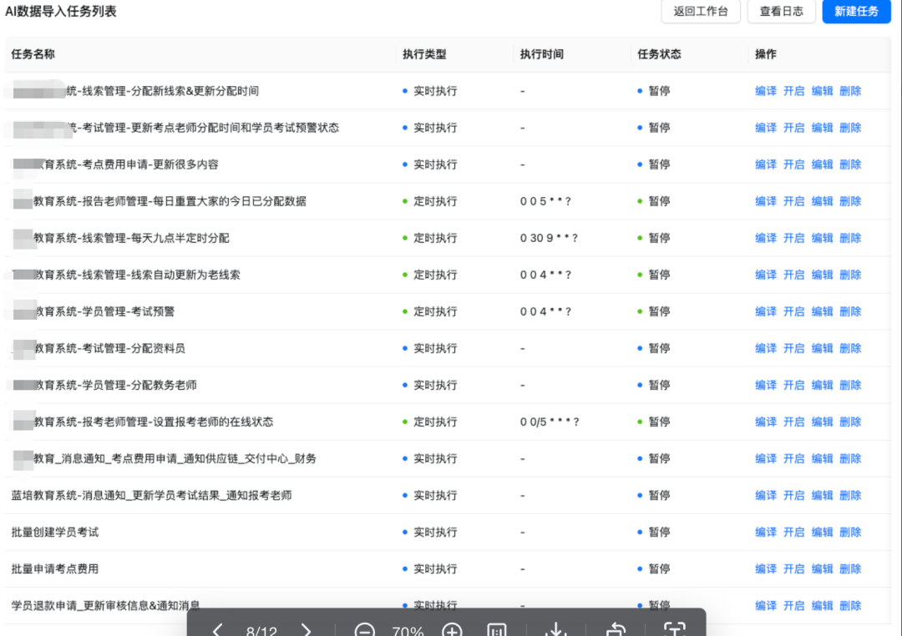The image size is (902, 636).
Task: Click the actual-size icon right of zoom in
Action: [496, 630]
